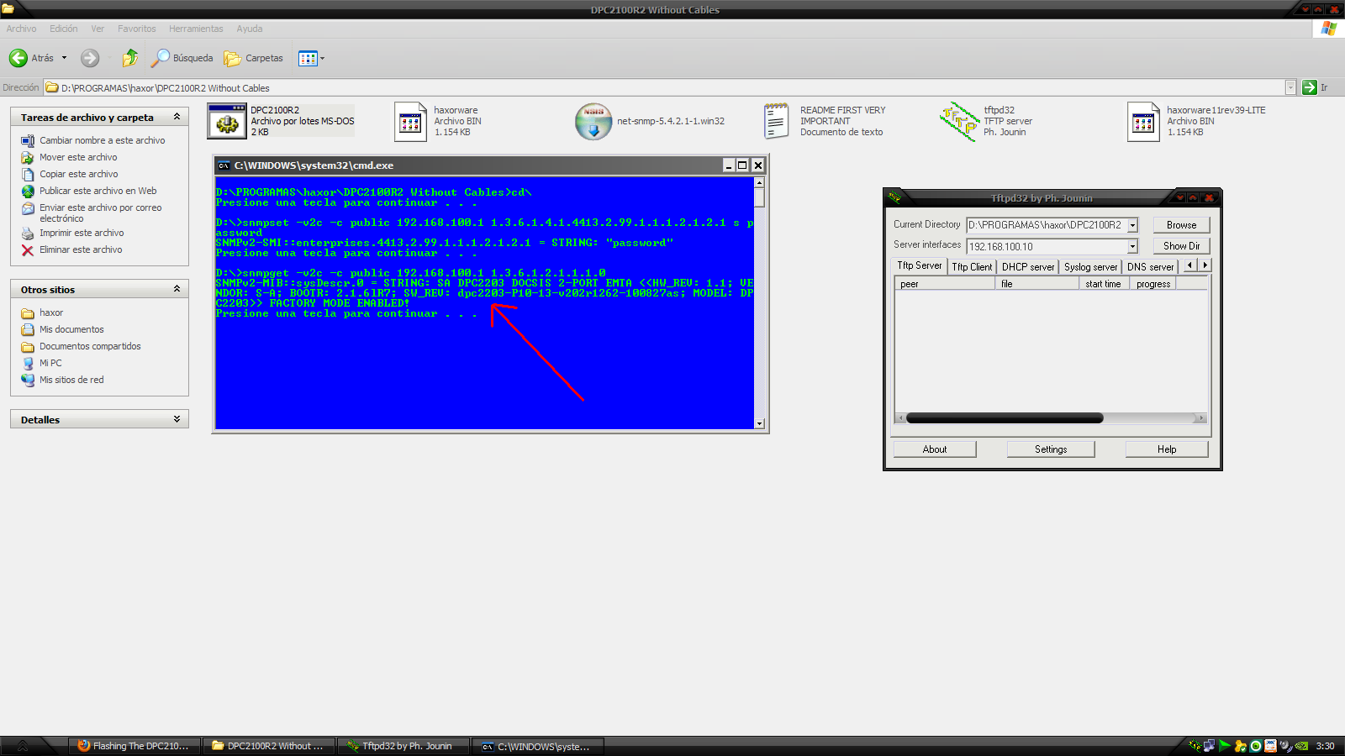Toggle the Carpetas folder pane

(254, 58)
